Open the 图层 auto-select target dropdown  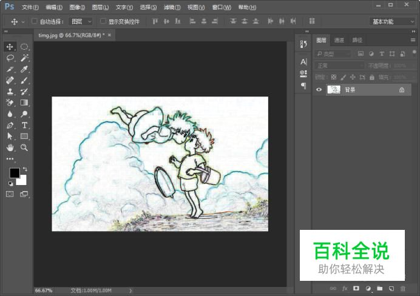click(81, 21)
